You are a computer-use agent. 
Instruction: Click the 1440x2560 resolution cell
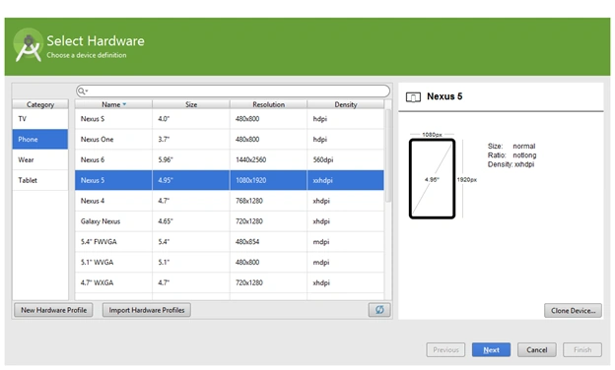pos(268,159)
